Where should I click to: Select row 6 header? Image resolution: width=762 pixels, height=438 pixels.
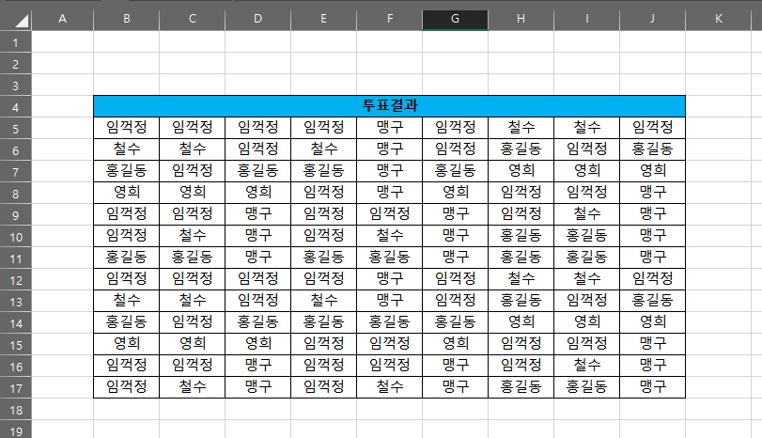pyautogui.click(x=16, y=150)
